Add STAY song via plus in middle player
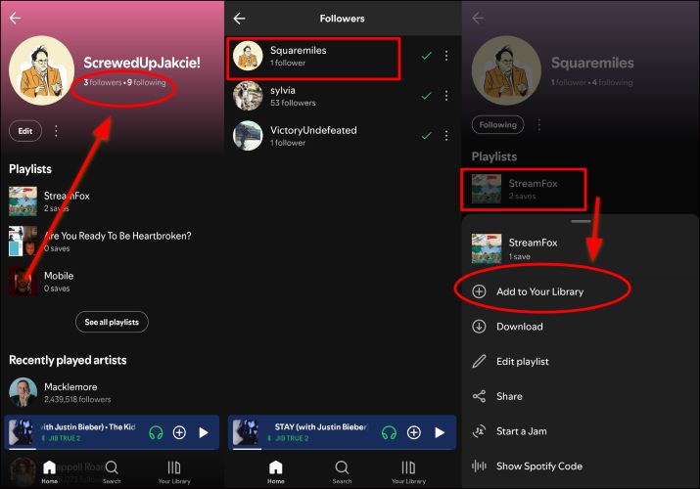Viewport: 700px width, 489px height. [414, 432]
